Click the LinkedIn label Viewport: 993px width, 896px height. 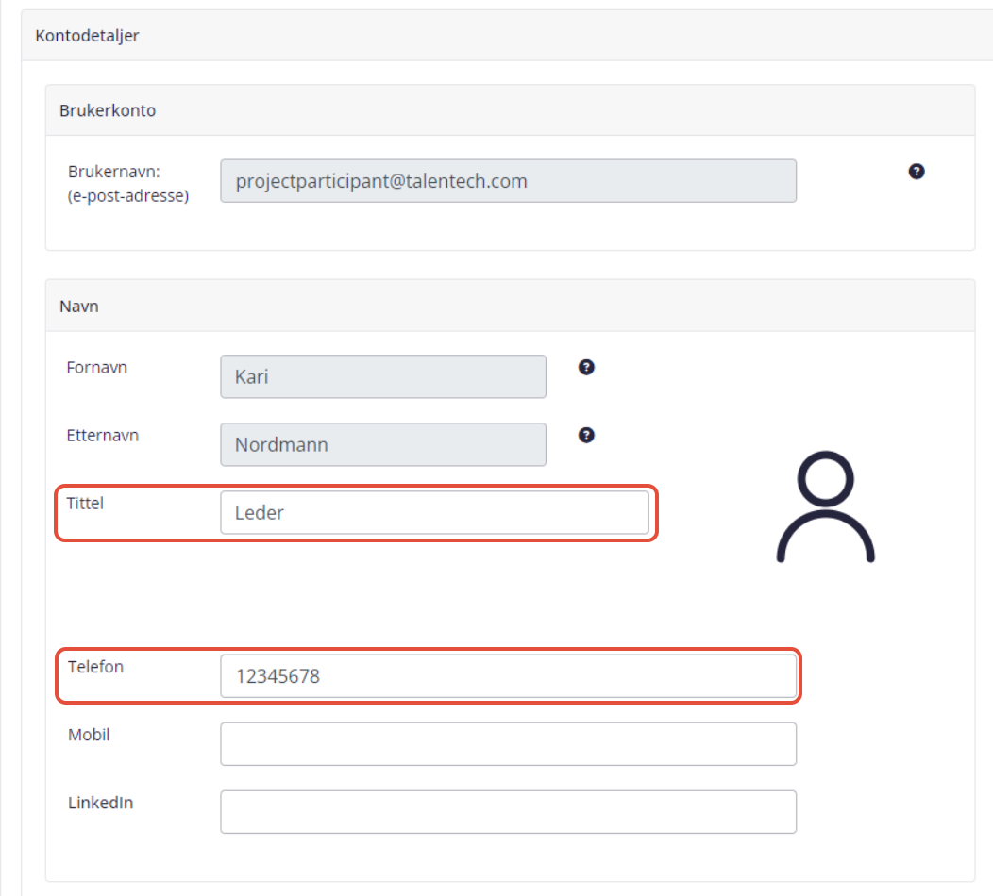[101, 803]
